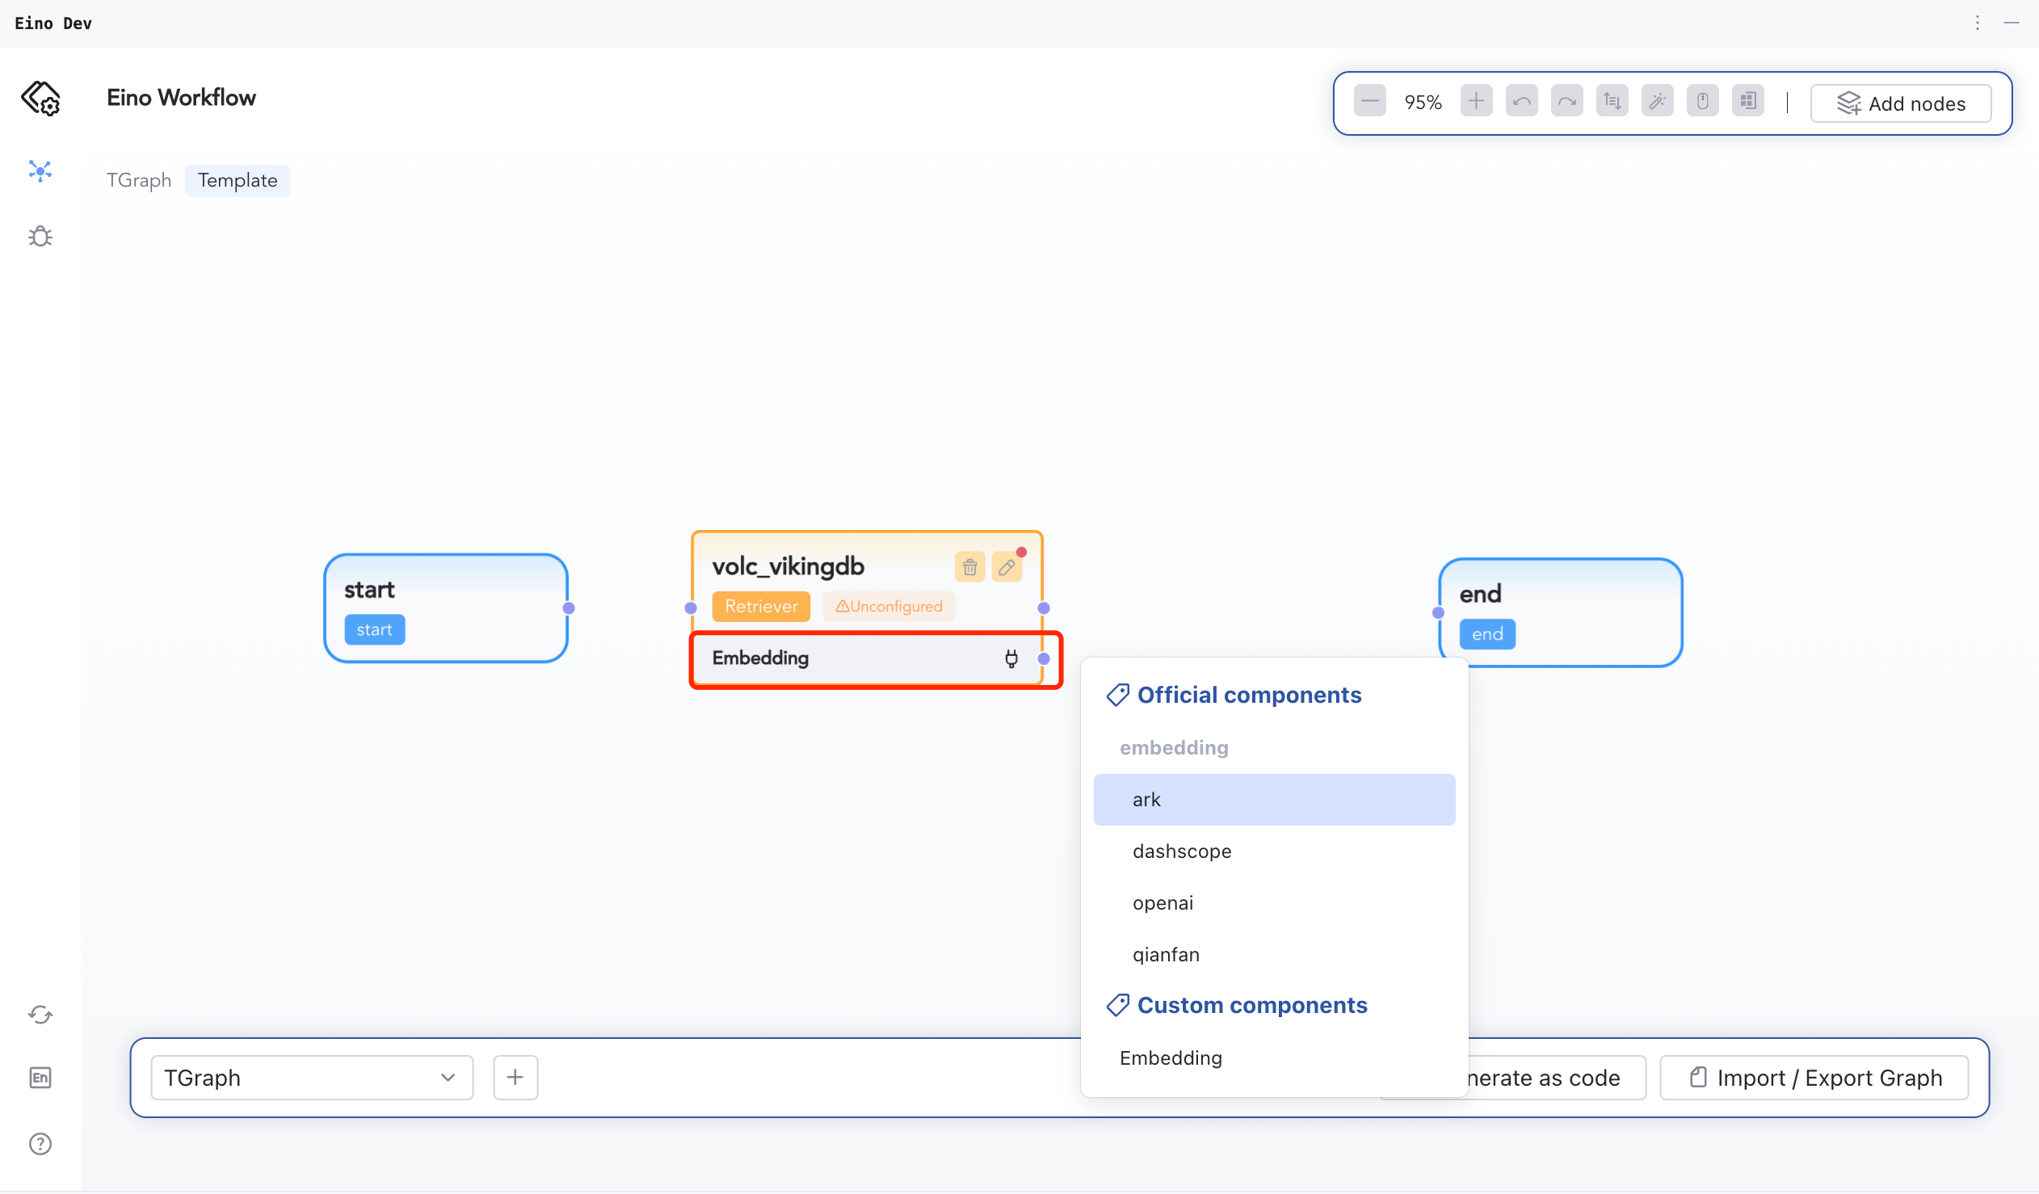Screen dimensions: 2039x1194
Task: Select ark from embedding list
Action: point(1273,800)
